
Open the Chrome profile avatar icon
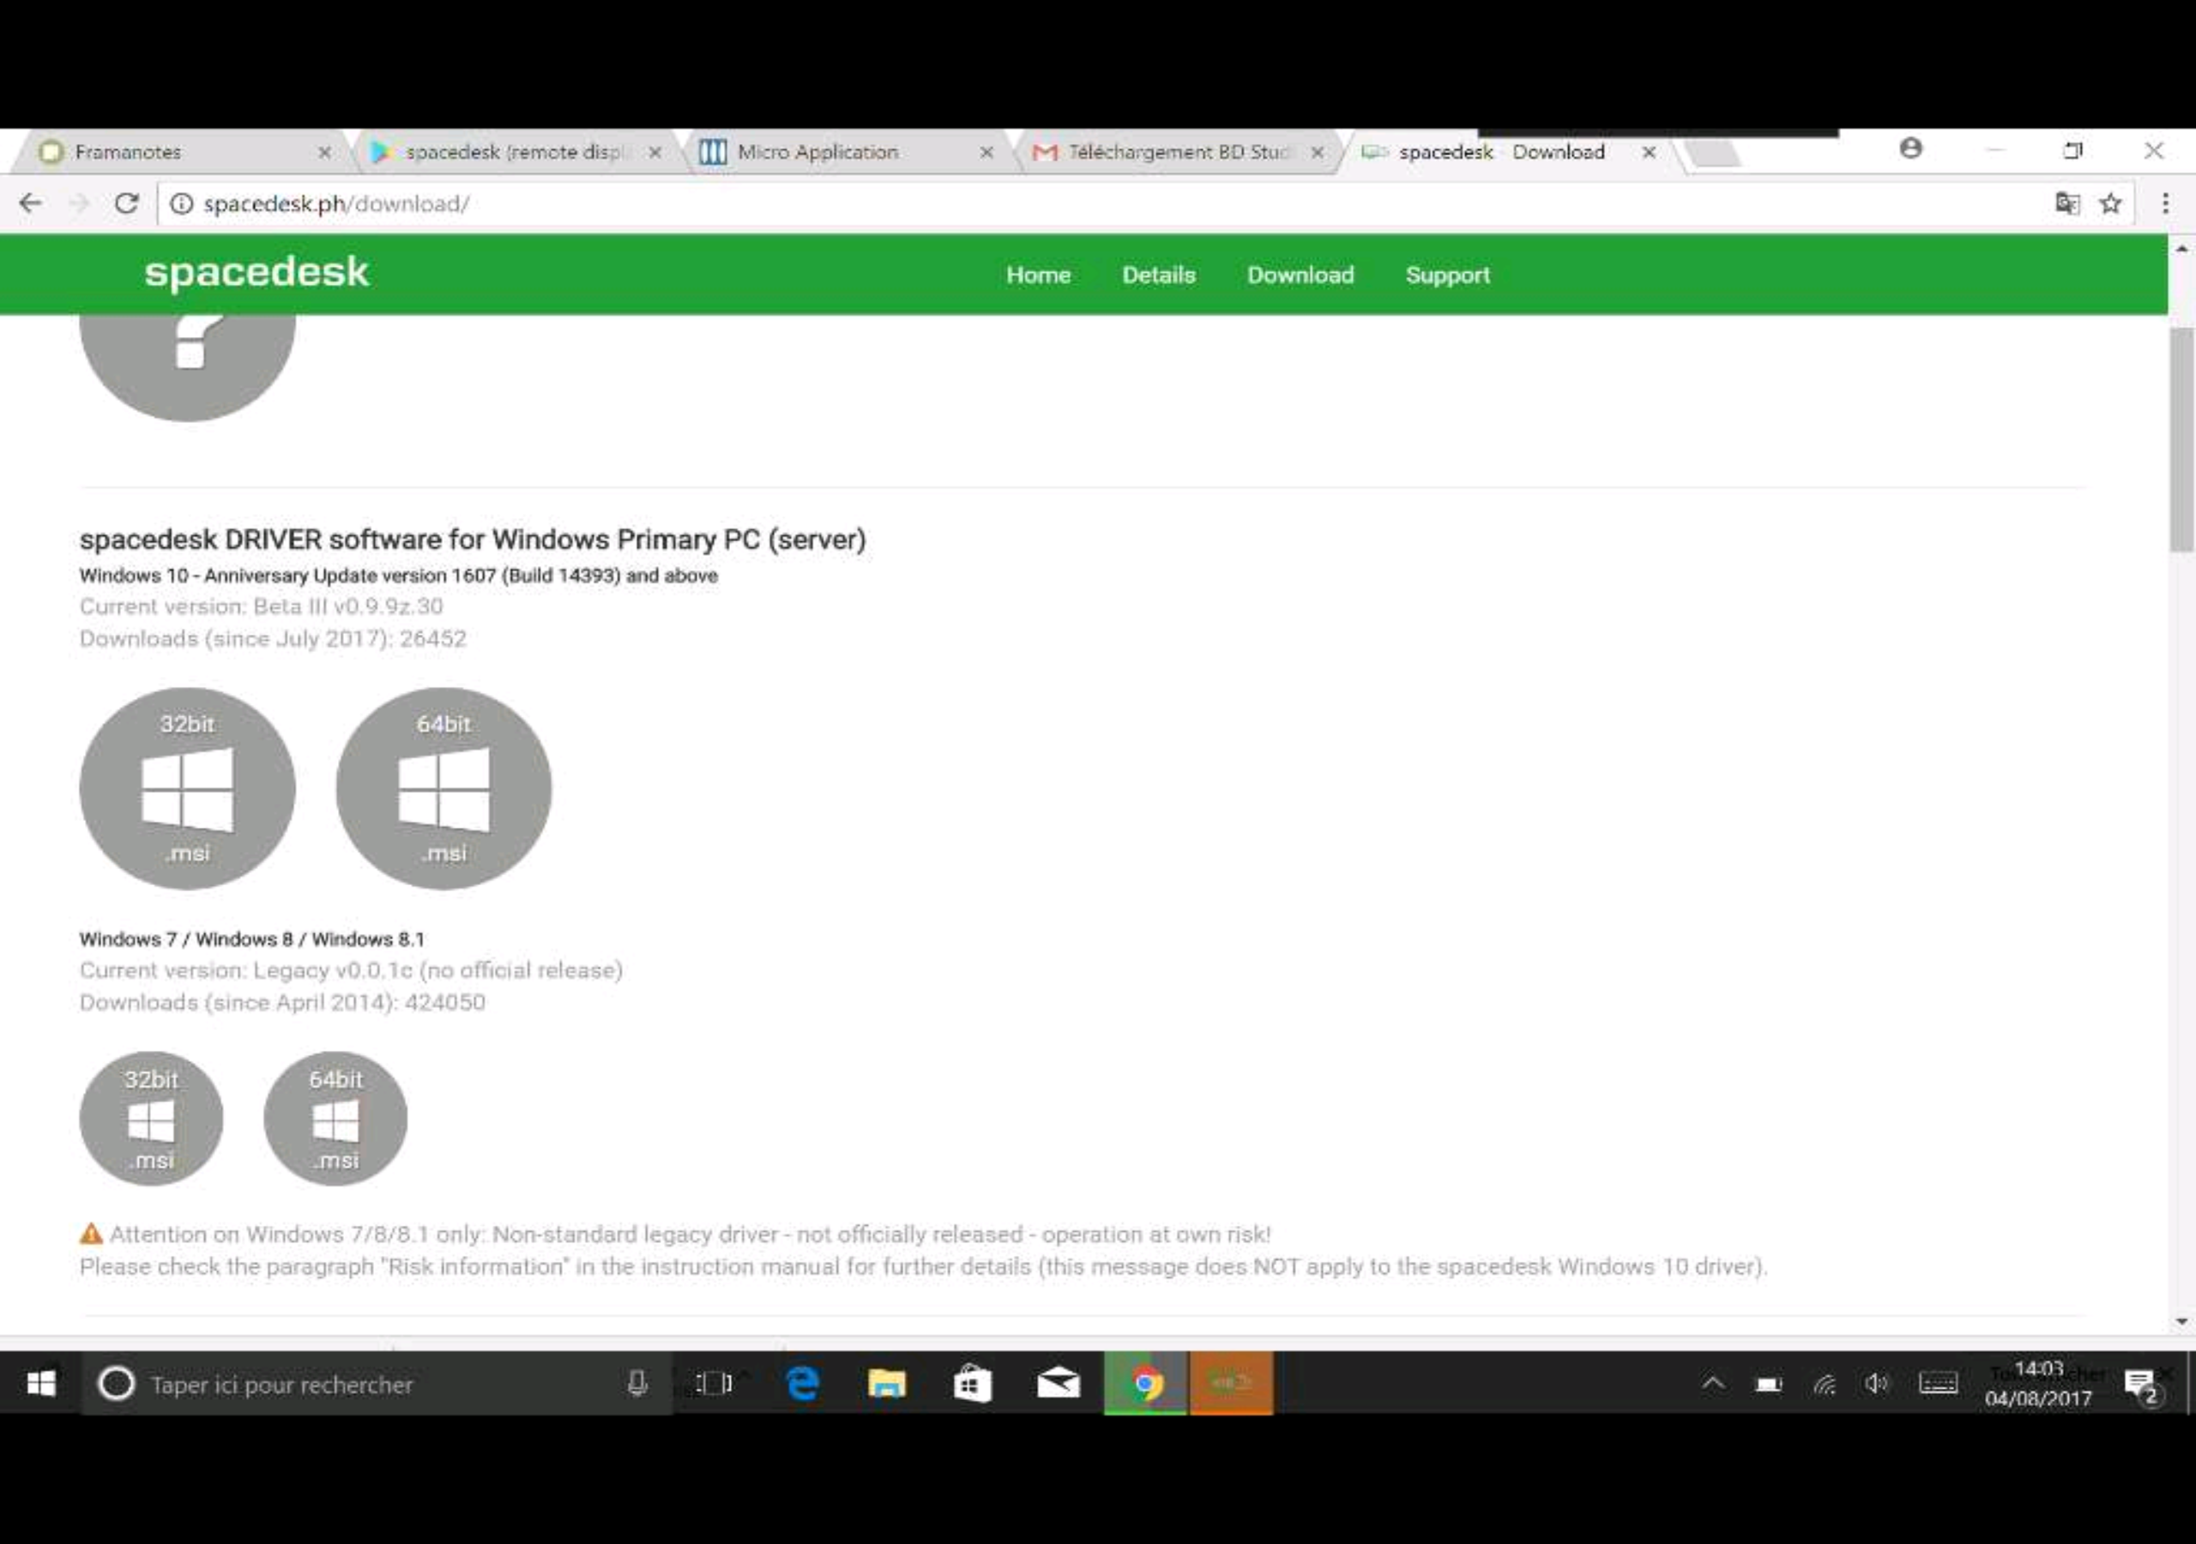click(x=1911, y=148)
